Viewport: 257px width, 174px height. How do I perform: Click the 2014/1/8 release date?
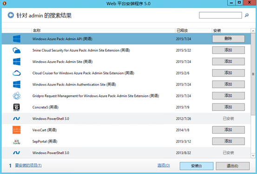183,130
